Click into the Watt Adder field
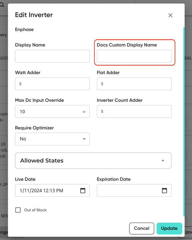192x240 pixels. coord(52,84)
